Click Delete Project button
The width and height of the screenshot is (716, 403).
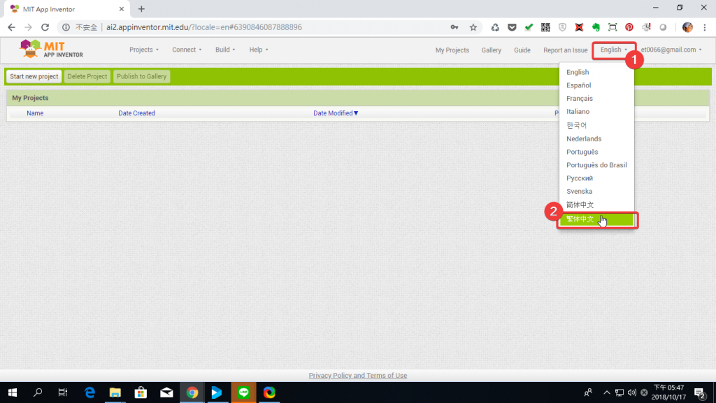tap(87, 76)
